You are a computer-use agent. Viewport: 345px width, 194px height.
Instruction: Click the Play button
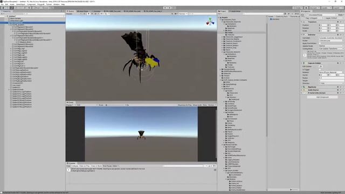click(x=165, y=8)
